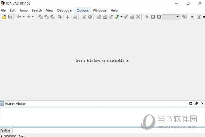Click the green plus cross-reference icon

click(117, 17)
